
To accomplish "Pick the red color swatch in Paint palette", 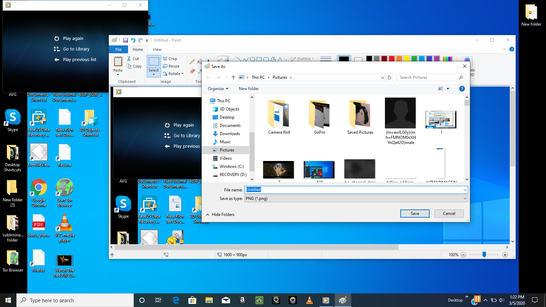I will pyautogui.click(x=392, y=59).
